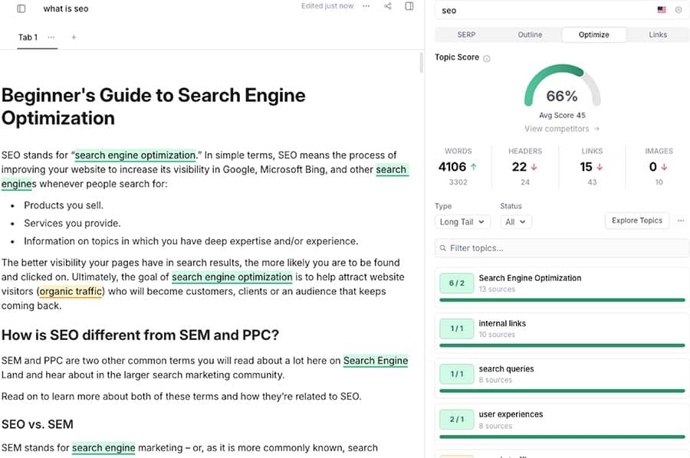Image resolution: width=690 pixels, height=458 pixels.
Task: Switch to the Outline tab
Action: (x=530, y=34)
